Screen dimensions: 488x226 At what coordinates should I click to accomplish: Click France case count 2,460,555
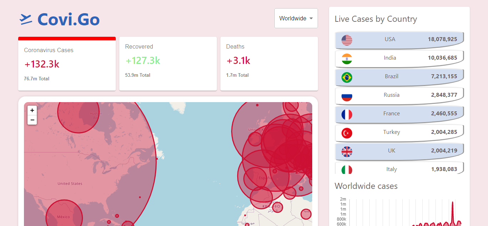[x=444, y=113]
